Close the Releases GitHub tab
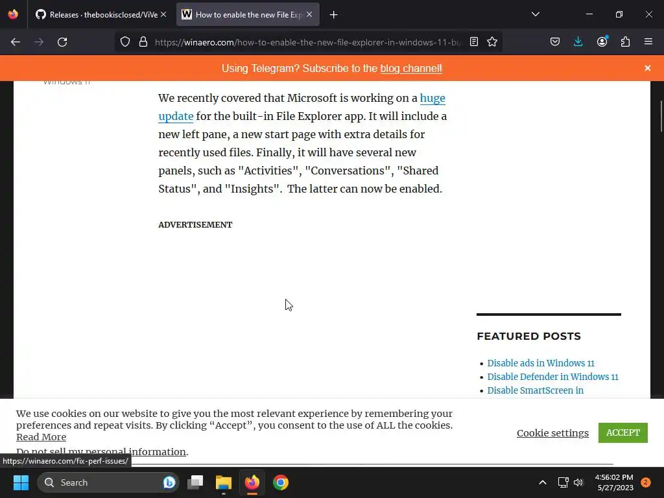 point(163,15)
